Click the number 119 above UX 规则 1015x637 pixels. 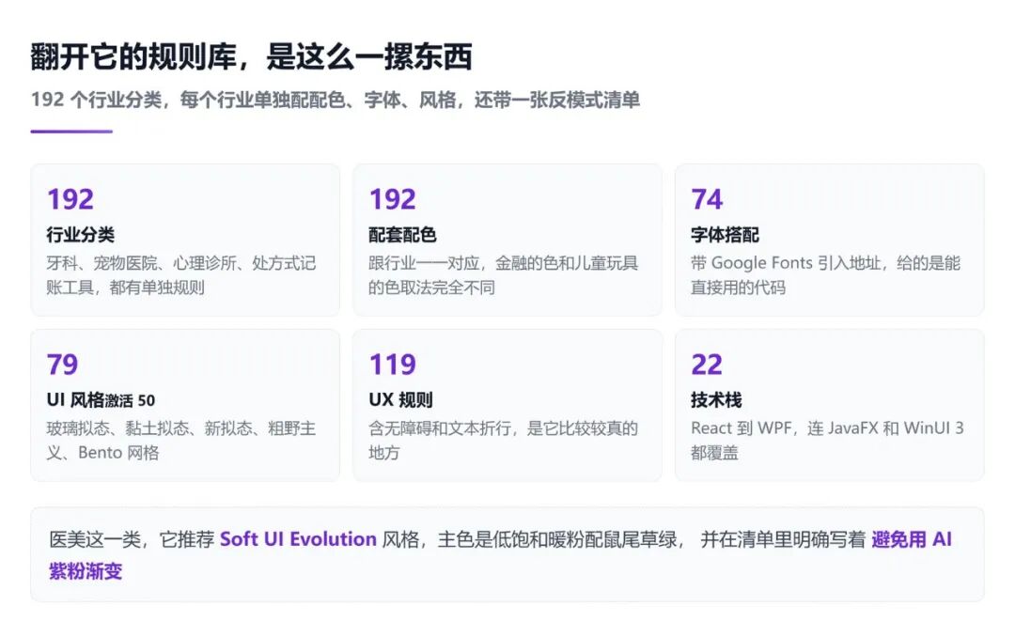click(392, 365)
